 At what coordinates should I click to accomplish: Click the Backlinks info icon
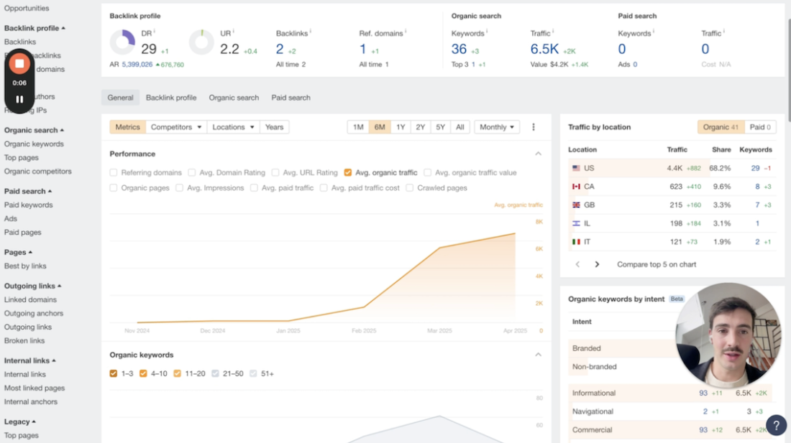[312, 29]
